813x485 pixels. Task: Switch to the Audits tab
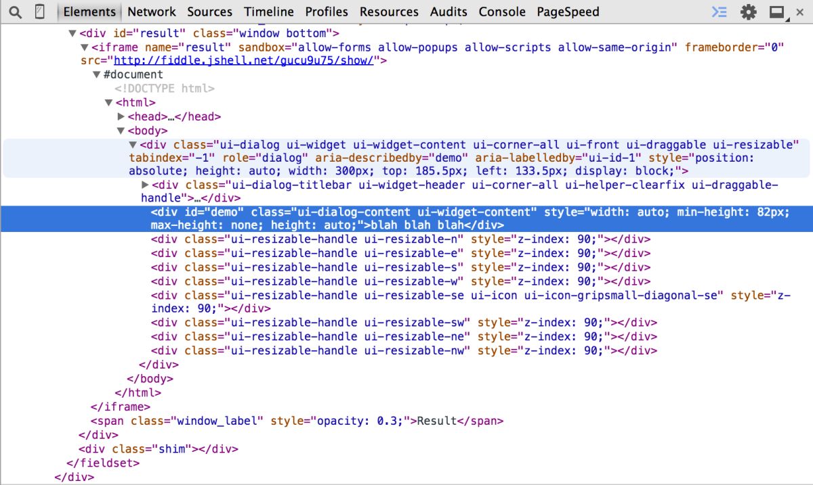(449, 11)
